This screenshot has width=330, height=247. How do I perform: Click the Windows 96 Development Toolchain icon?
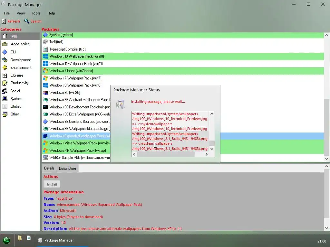coord(45,107)
